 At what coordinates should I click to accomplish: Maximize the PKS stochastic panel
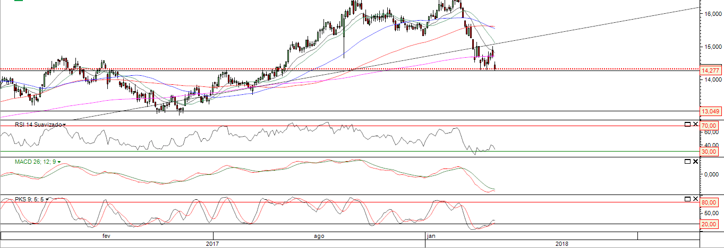[x=687, y=199]
